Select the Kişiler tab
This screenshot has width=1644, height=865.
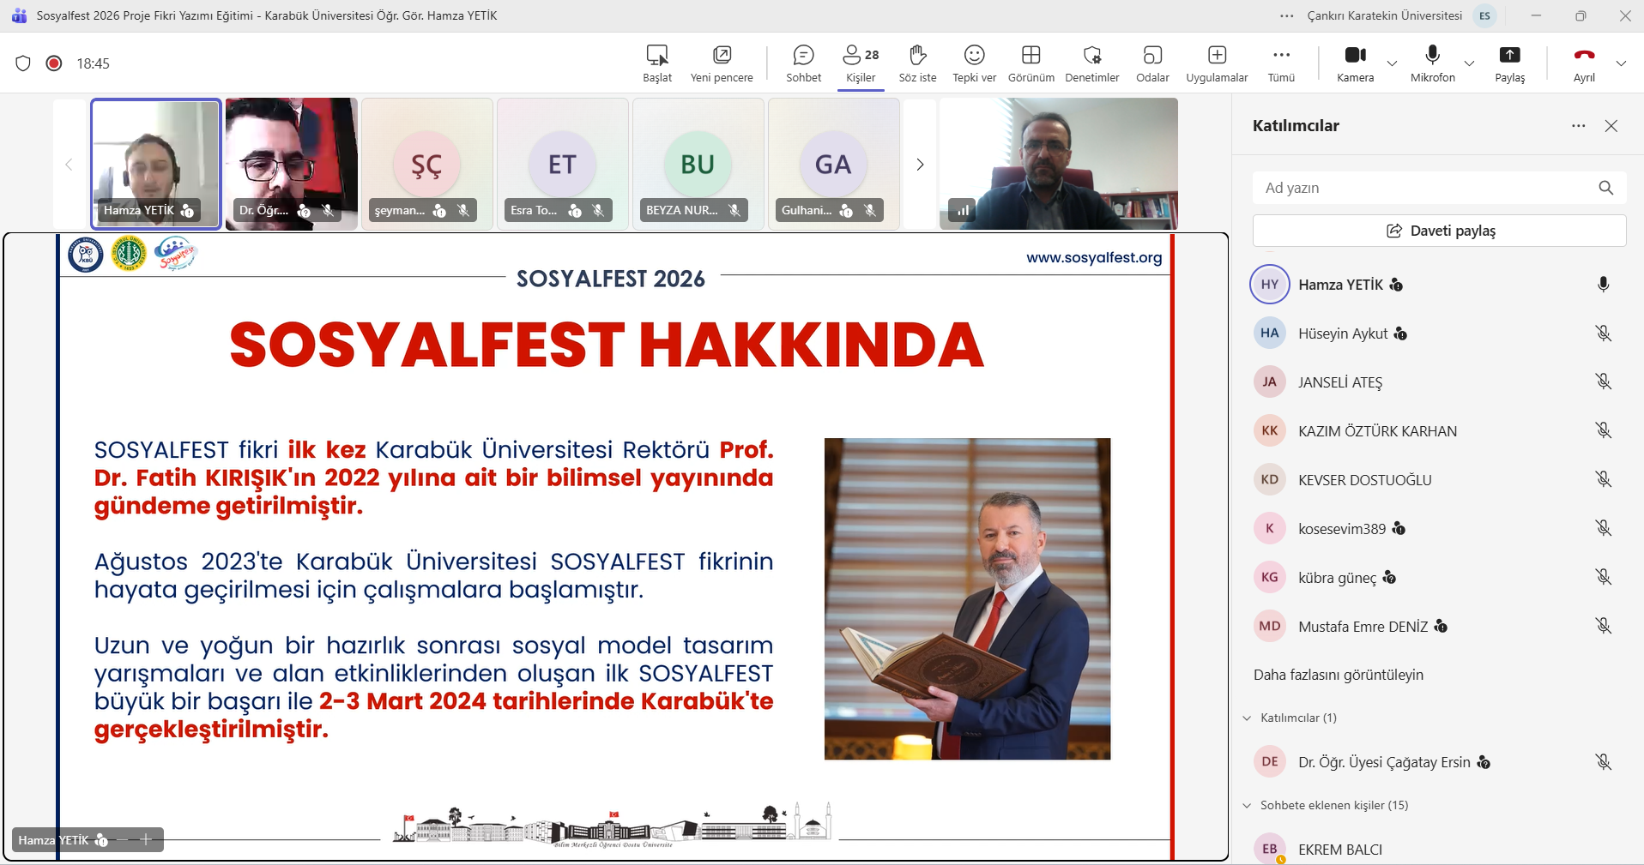tap(861, 63)
